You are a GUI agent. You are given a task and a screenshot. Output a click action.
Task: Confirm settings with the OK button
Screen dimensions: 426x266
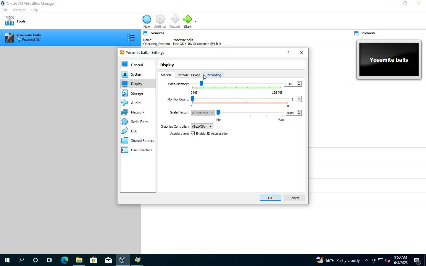pos(270,198)
